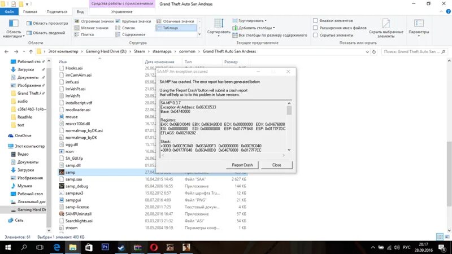Expand address bar history dropdown
452x254 pixels.
pyautogui.click(x=367, y=52)
